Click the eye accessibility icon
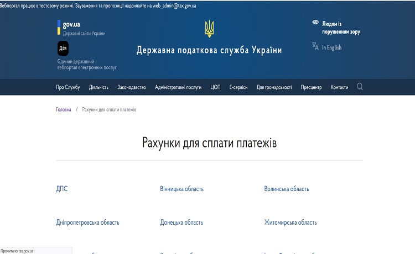This screenshot has height=254, width=415. point(315,23)
